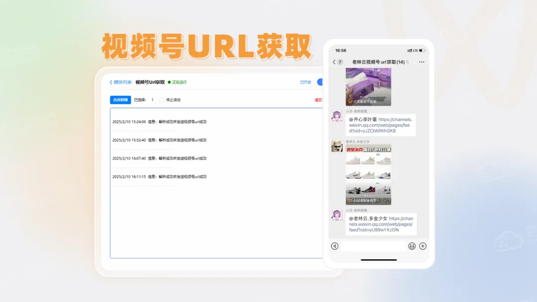Open the sneakers video thumbnail
This screenshot has width=537, height=302.
pyautogui.click(x=368, y=174)
